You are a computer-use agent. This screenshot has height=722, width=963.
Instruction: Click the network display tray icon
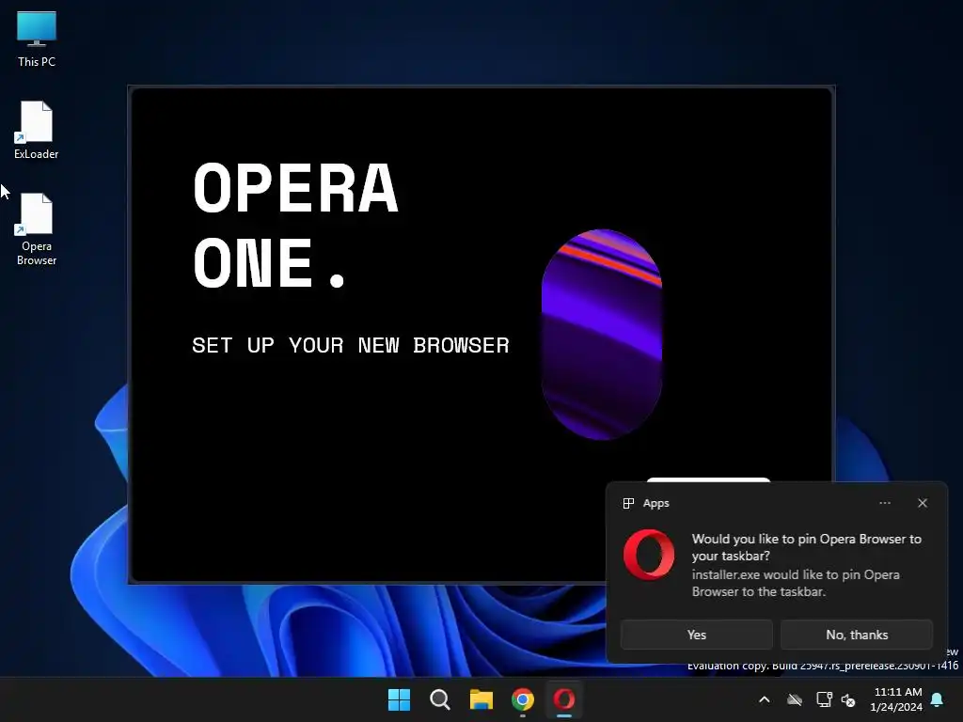pos(824,699)
